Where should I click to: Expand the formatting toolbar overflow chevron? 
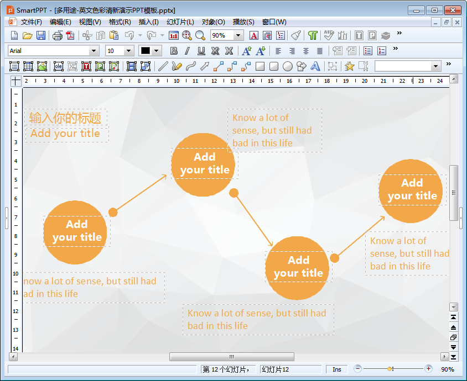tap(396, 49)
